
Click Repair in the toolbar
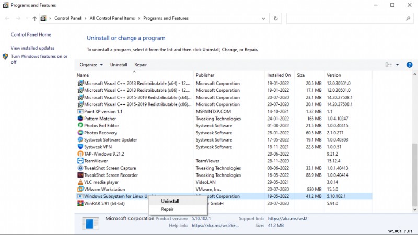click(141, 65)
